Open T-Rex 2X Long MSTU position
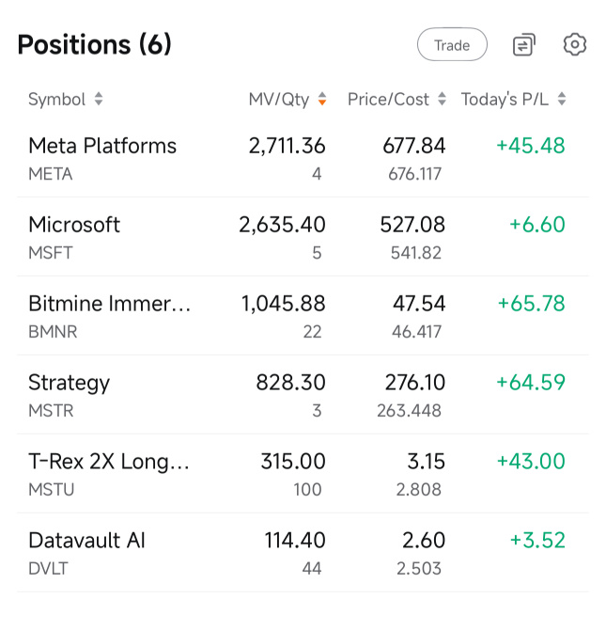 click(x=109, y=463)
